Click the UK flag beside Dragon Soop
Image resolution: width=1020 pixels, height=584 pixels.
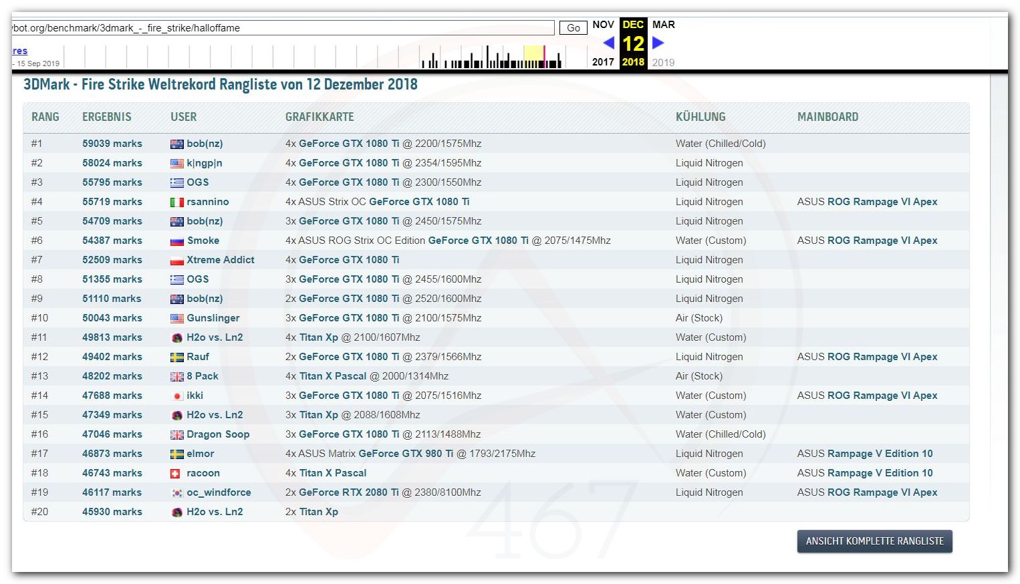(177, 435)
